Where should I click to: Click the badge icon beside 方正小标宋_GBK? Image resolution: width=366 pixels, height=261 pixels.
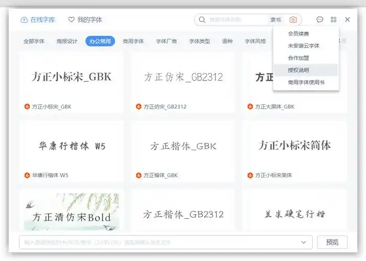(x=27, y=106)
